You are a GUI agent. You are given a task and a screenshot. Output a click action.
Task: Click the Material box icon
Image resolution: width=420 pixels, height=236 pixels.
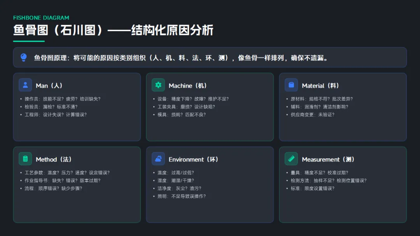pyautogui.click(x=291, y=85)
